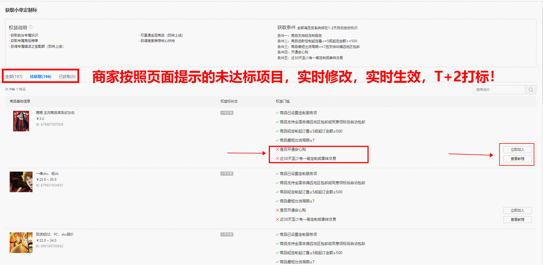Viewport: 543px width, 265px height.
Task: Click product title 现货轻DZ, PC, sku报价
Action: click(x=55, y=234)
